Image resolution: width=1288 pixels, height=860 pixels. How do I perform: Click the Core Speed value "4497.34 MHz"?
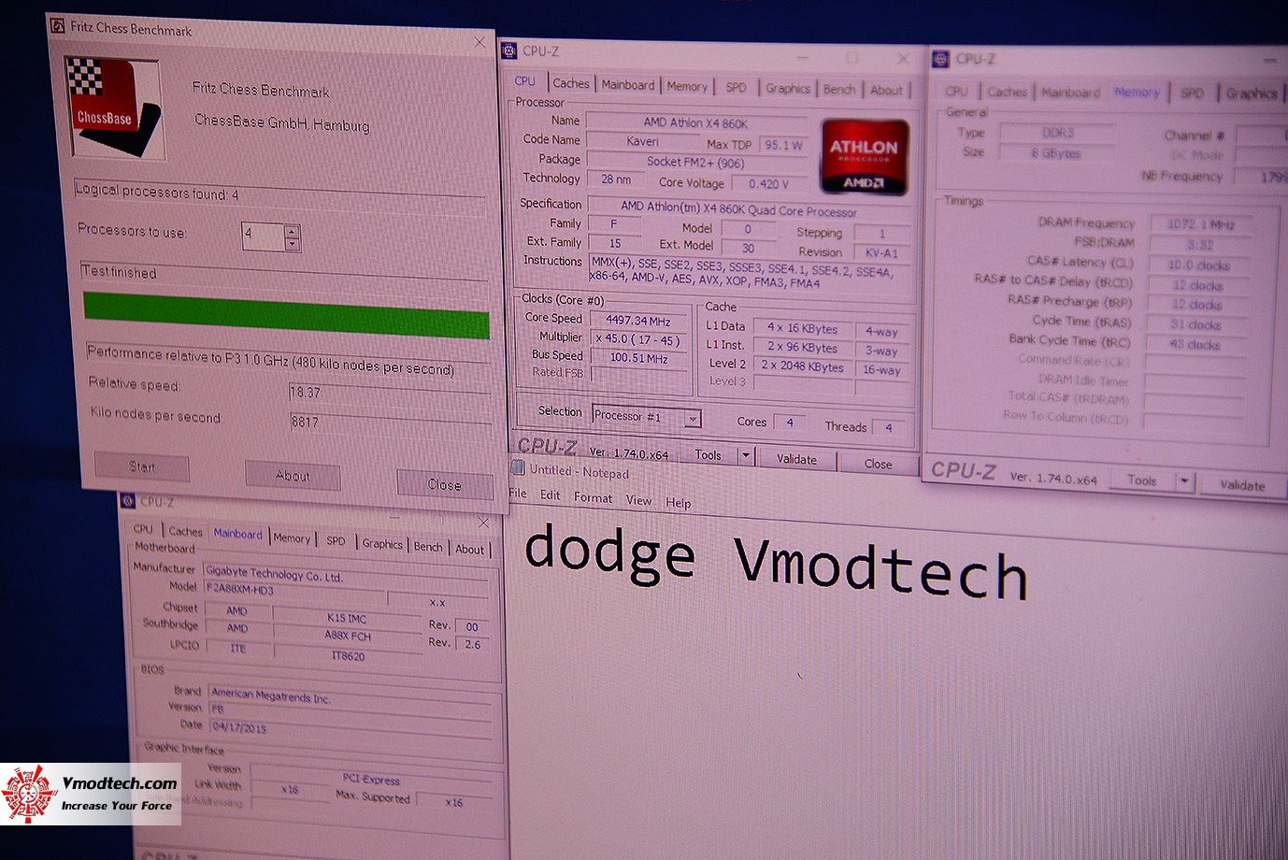click(638, 321)
